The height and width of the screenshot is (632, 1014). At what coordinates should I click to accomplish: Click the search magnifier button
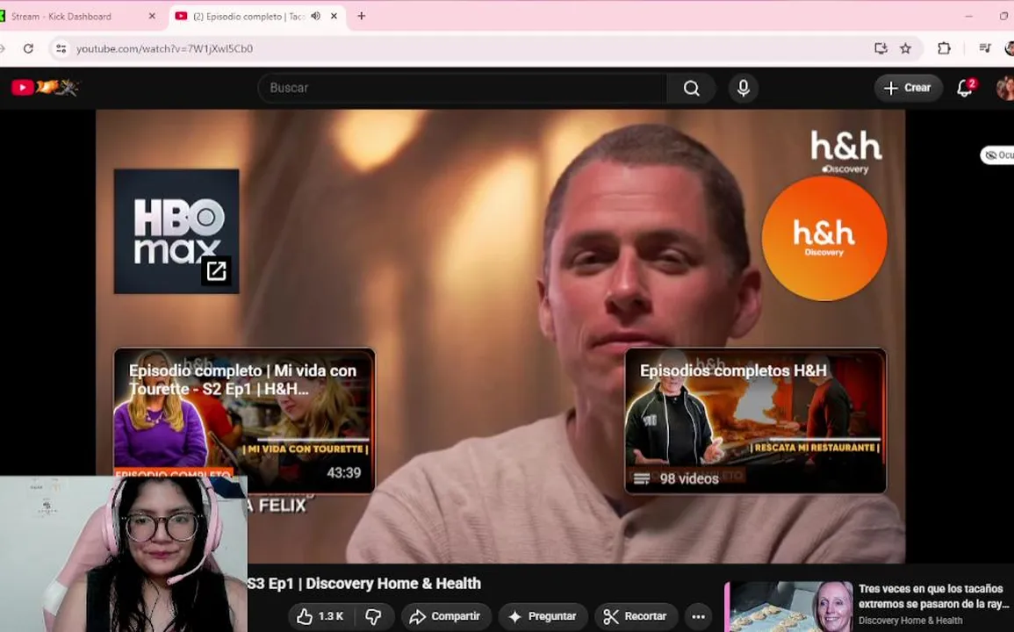(691, 88)
